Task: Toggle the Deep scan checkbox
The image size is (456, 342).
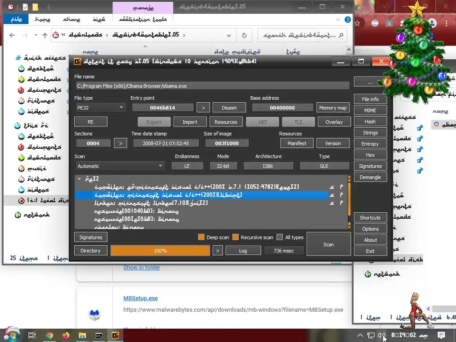Action: 201,237
